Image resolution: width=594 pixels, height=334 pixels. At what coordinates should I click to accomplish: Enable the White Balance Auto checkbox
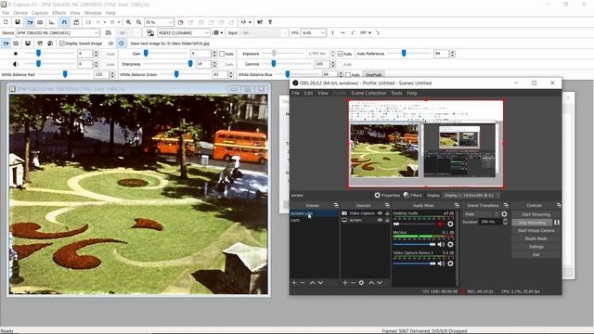[348, 75]
